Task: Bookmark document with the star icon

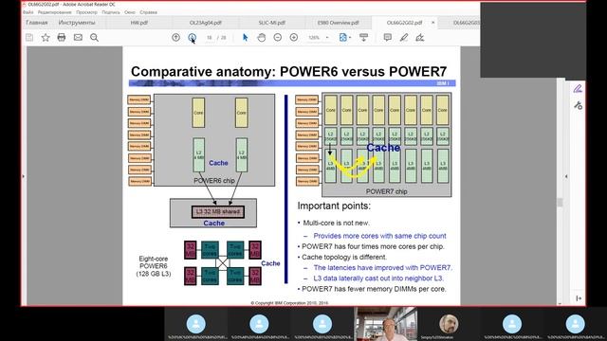Action: [46, 38]
